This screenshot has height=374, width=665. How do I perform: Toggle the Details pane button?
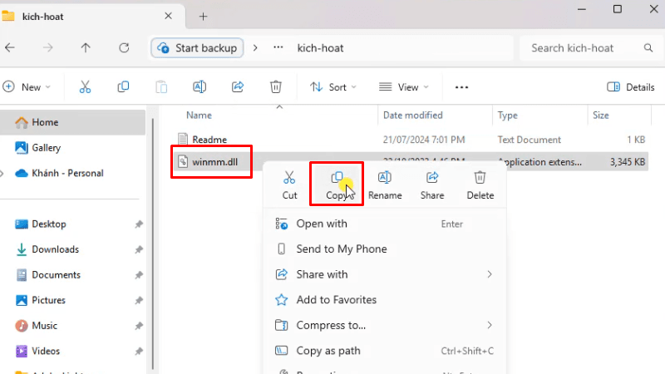click(631, 87)
